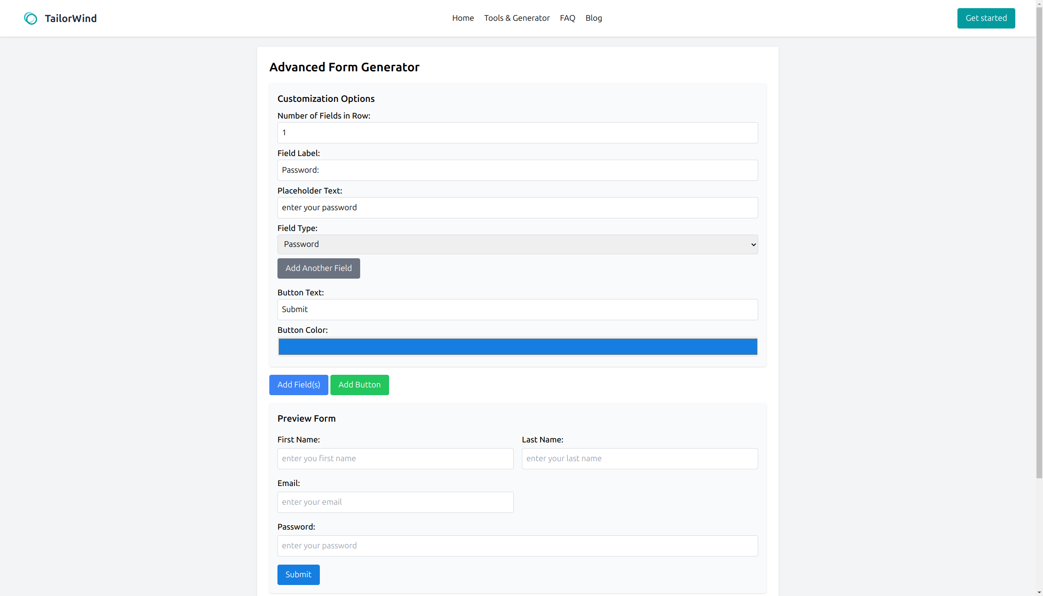Open the Field Type dropdown

pyautogui.click(x=517, y=244)
